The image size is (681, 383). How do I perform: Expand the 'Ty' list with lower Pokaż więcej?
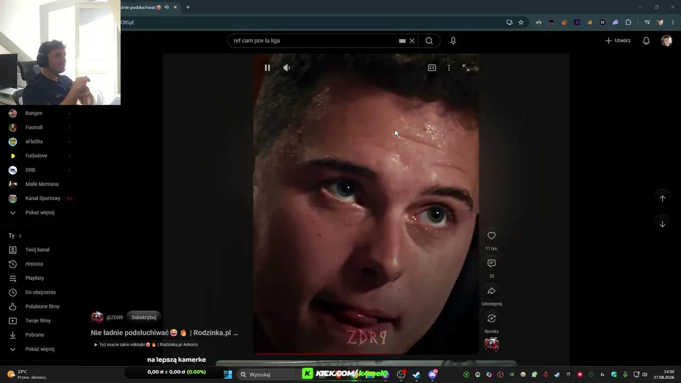pos(40,349)
